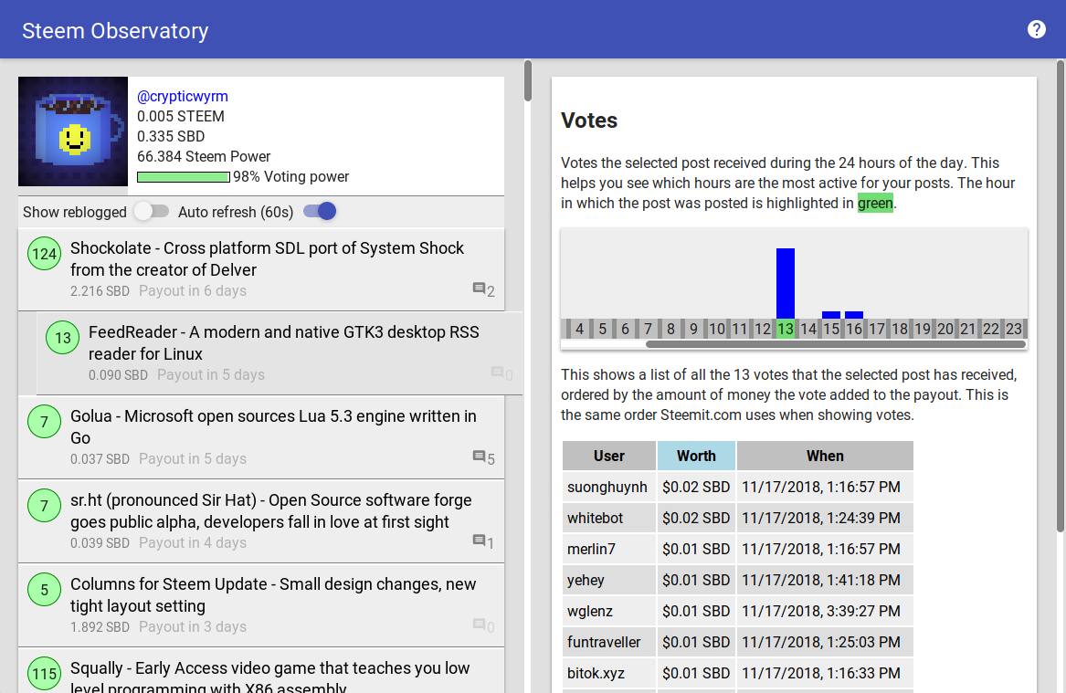Open the help question mark icon
1066x693 pixels.
[1036, 29]
